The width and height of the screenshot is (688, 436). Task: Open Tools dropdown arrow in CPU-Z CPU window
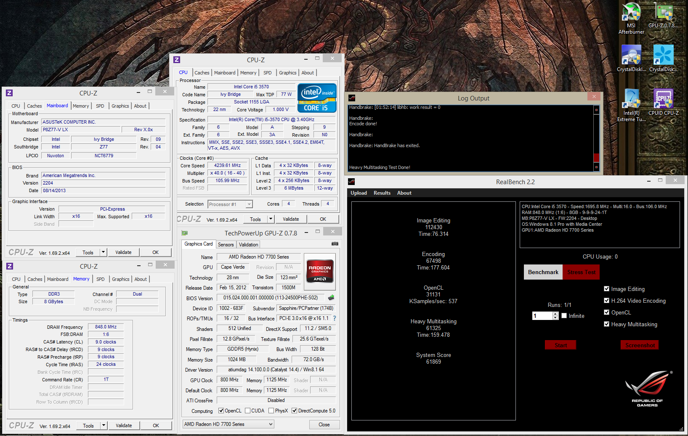pos(271,219)
